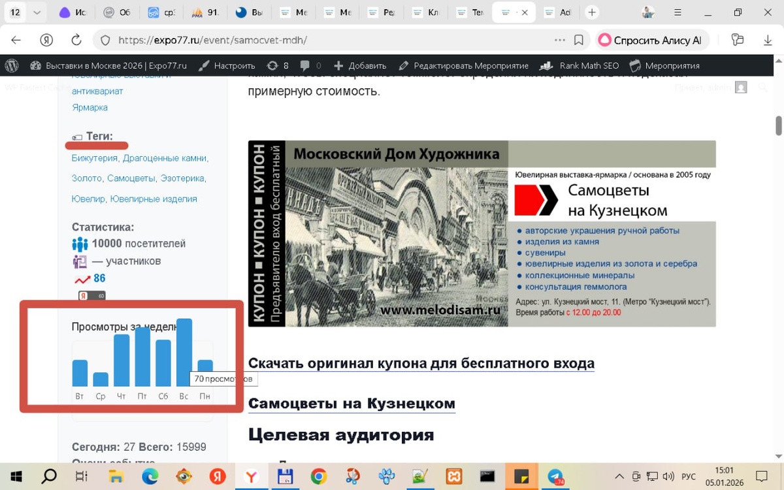Click the volume icon in system tray
Viewport: 784px width, 490px height.
[x=668, y=476]
